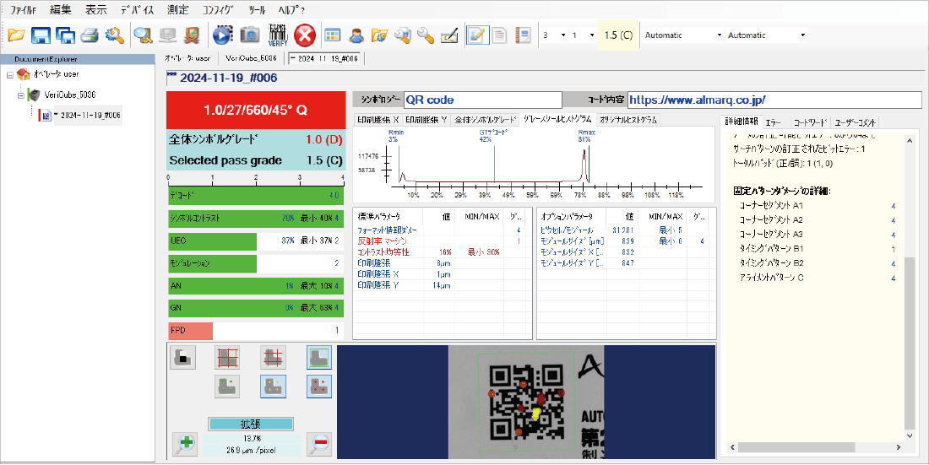Viewport: 929px width, 465px height.
Task: Click the QR code image preview
Action: pos(526,402)
